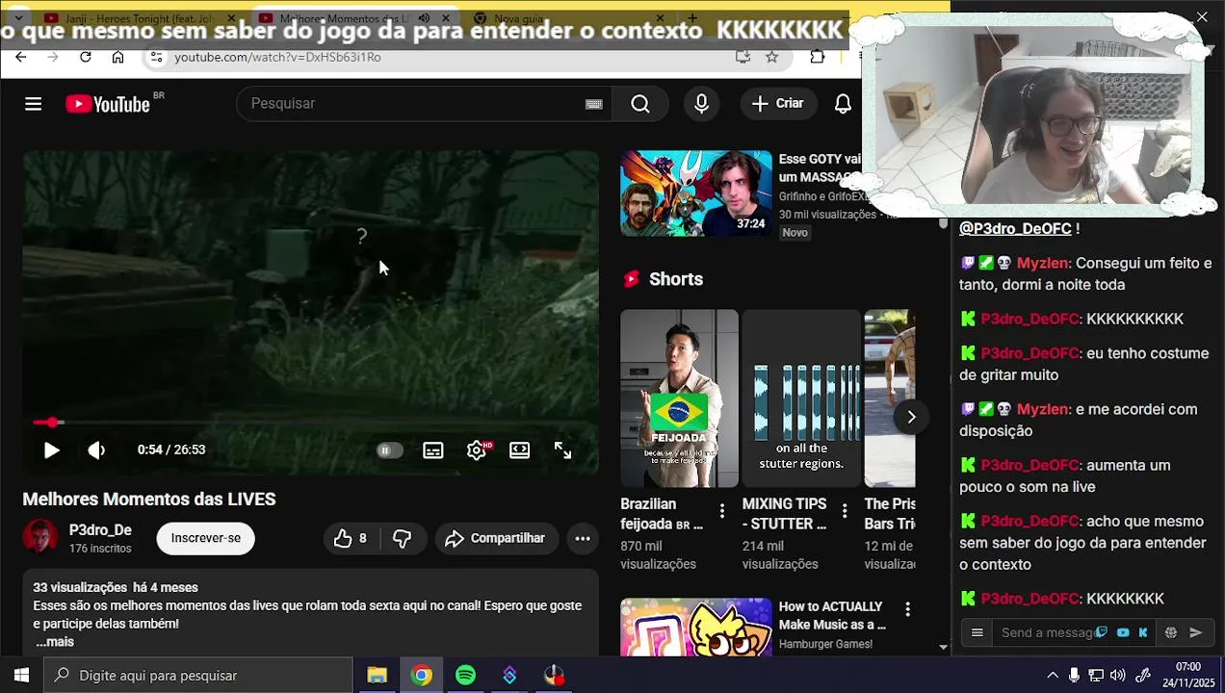
Task: Bookmark this page with star icon
Action: click(771, 57)
